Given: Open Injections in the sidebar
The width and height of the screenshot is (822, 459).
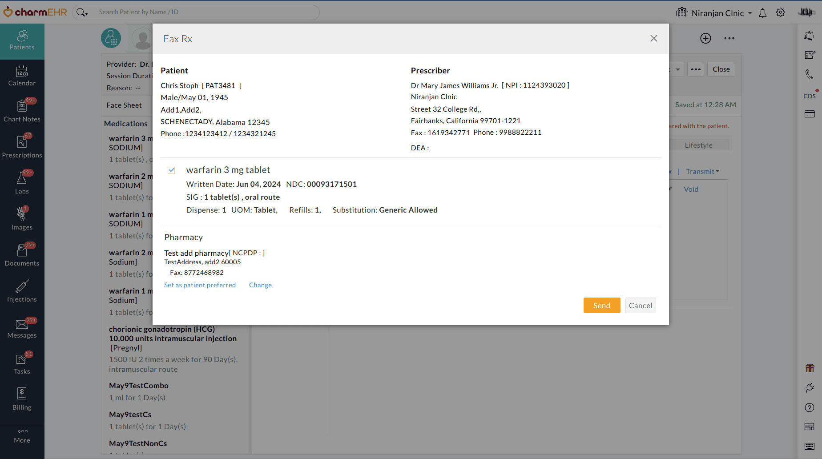Looking at the screenshot, I should (22, 291).
